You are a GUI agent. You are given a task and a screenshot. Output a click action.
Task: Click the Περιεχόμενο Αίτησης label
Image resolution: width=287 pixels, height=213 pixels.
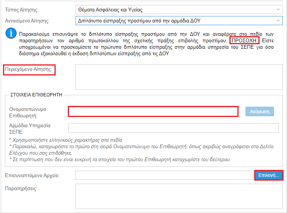tap(29, 69)
